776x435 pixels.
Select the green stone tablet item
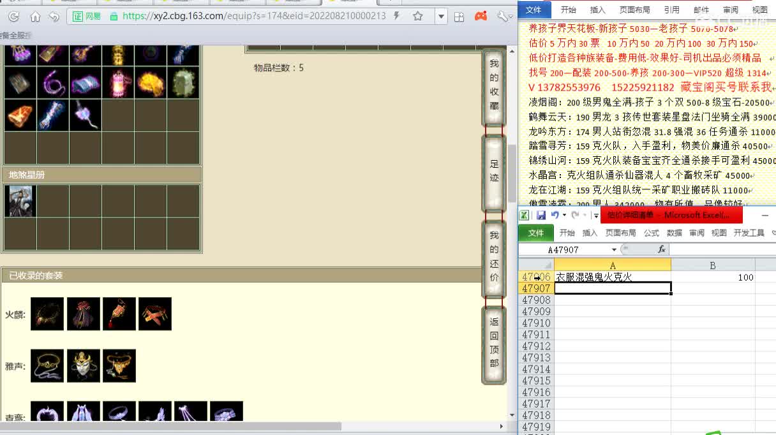(x=183, y=82)
